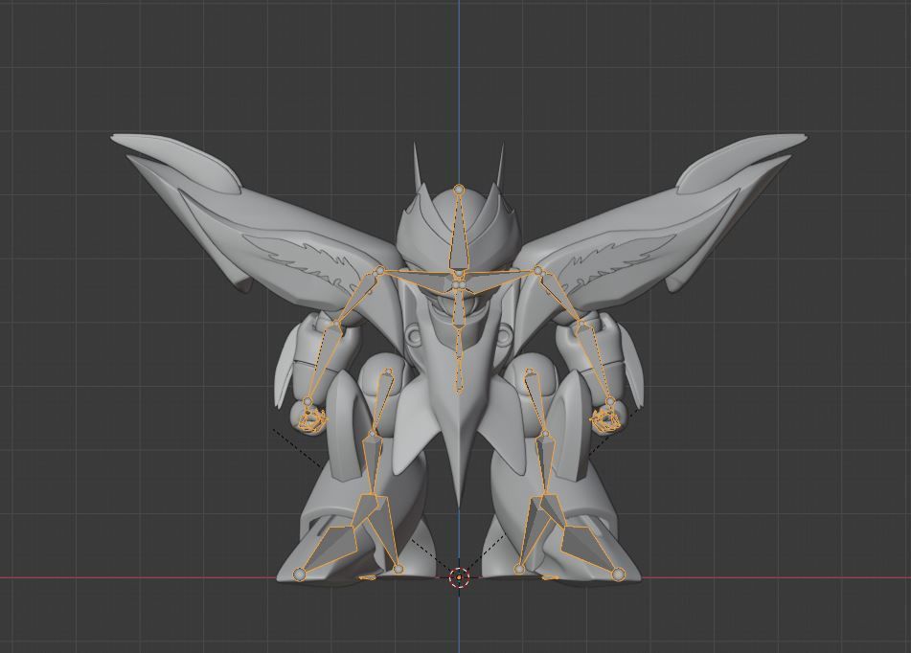
Task: Click the toe-tip joint of the screen-left foot
Action: (x=299, y=574)
